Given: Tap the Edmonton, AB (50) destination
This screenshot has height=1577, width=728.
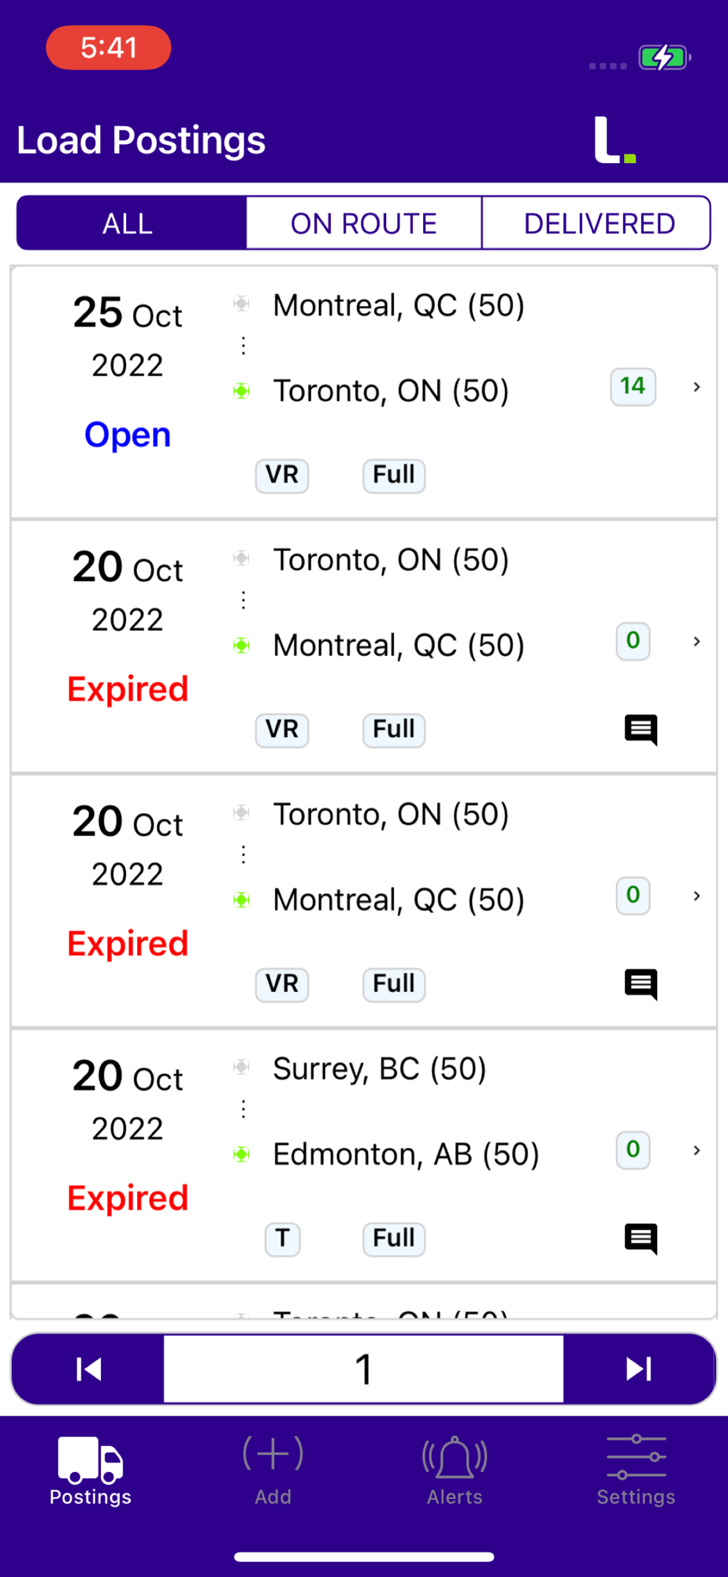Looking at the screenshot, I should pos(406,1154).
